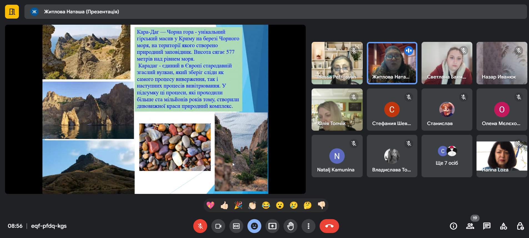Send the heart emoji reaction
Screen dimensions: 529x238
tap(210, 205)
